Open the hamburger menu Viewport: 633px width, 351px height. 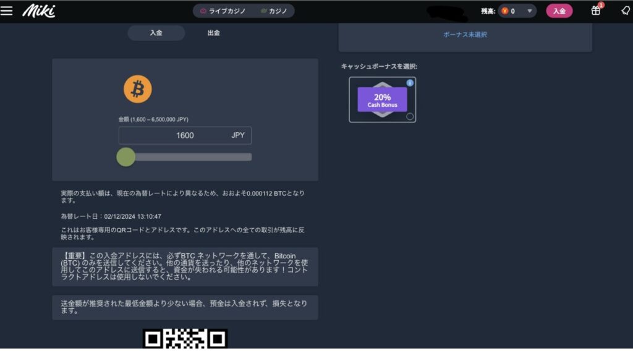[x=6, y=11]
